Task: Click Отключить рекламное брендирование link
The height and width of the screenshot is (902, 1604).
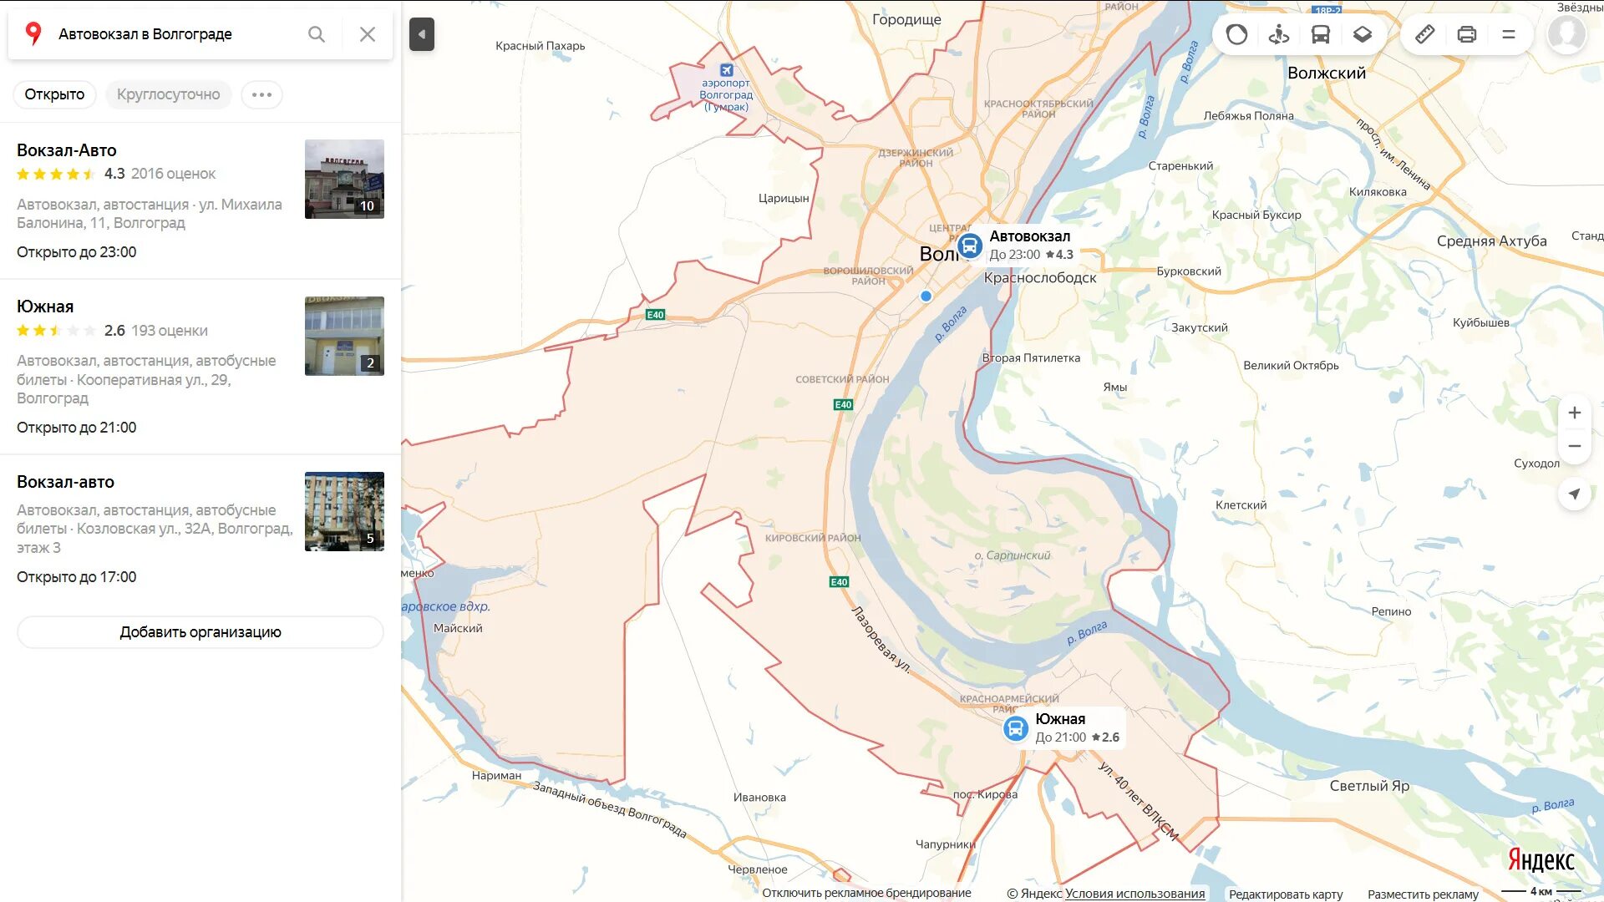Action: tap(866, 893)
